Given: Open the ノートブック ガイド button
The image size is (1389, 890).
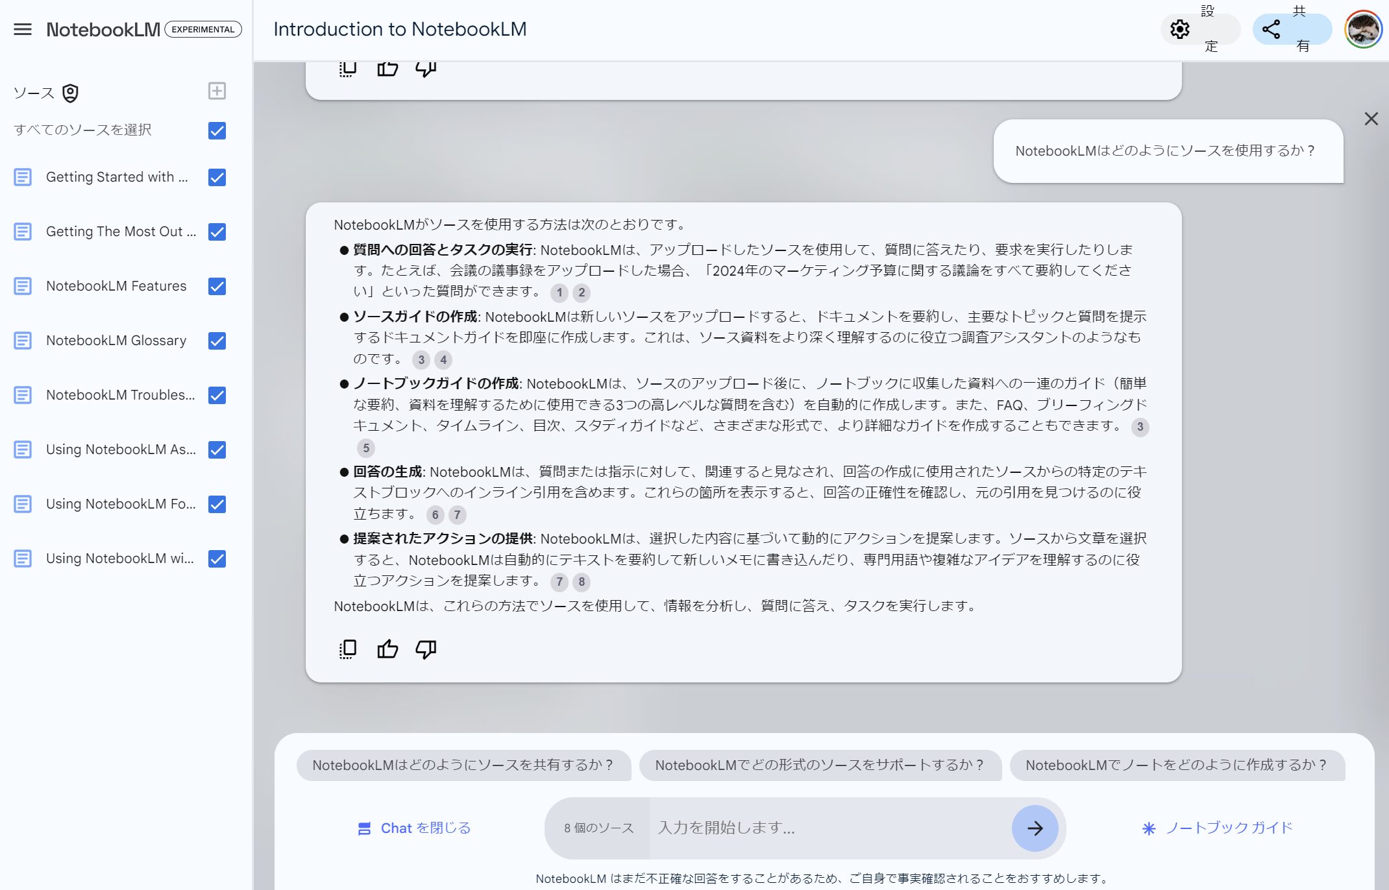Looking at the screenshot, I should [1218, 828].
